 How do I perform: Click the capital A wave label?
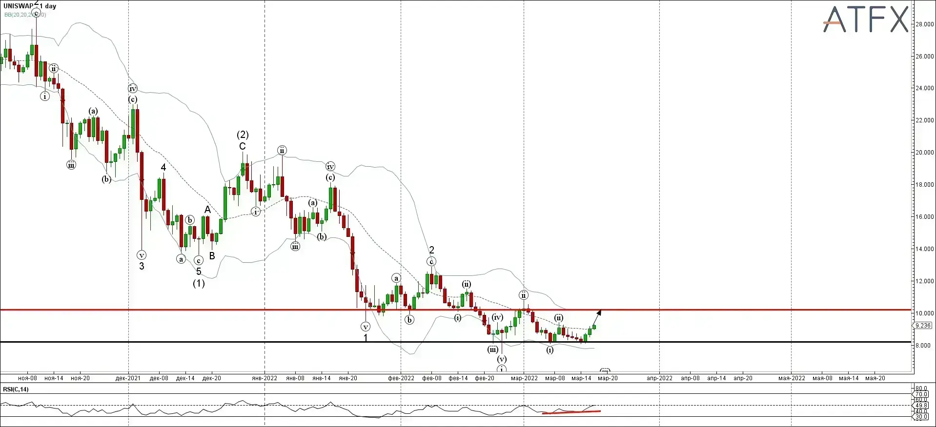[x=207, y=210]
